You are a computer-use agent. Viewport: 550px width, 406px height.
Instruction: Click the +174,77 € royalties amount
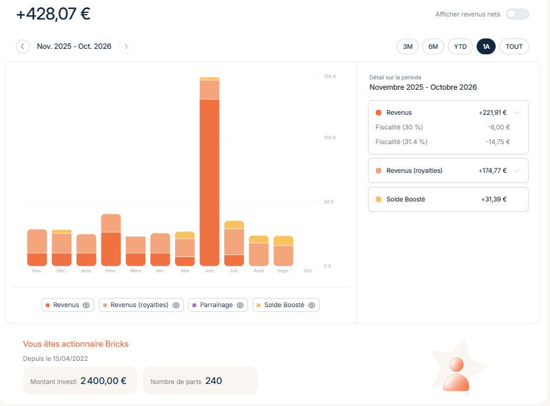[493, 170]
